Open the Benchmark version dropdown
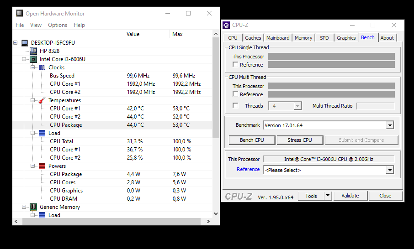Viewport: 414px width, 249px height. tap(390, 125)
